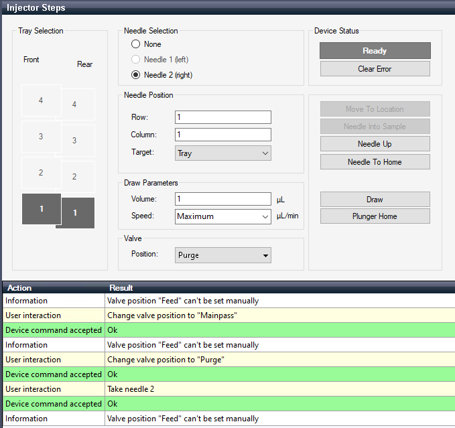The width and height of the screenshot is (455, 428).
Task: Click the Action column header
Action: click(52, 288)
